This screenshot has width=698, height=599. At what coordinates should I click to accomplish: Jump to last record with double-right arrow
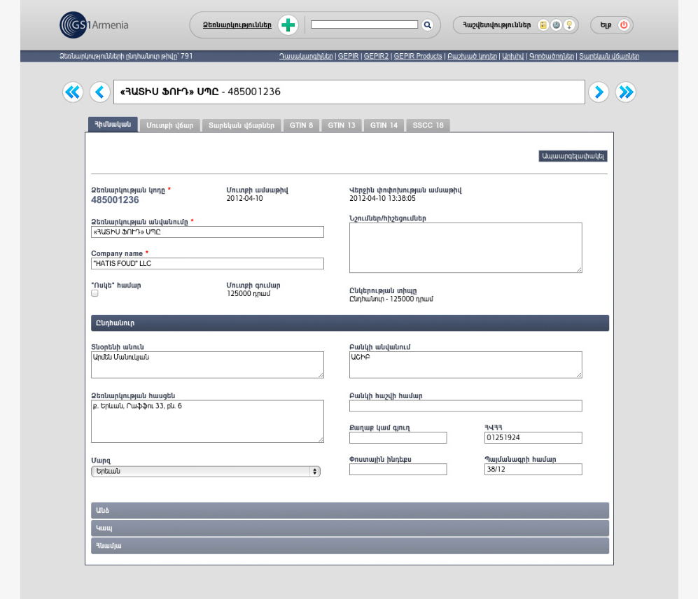click(626, 92)
